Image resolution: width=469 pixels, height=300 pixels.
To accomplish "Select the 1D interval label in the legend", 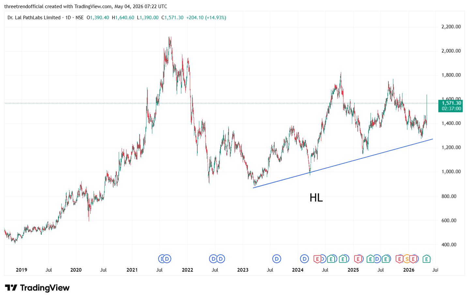I will tap(68, 18).
